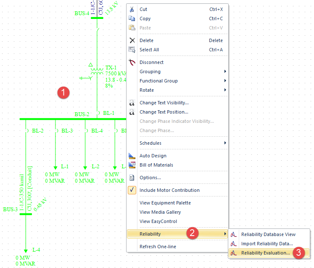Click the Options icon

132,178
